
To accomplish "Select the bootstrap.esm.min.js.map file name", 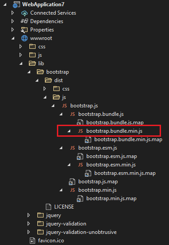I will pyautogui.click(x=125, y=173).
